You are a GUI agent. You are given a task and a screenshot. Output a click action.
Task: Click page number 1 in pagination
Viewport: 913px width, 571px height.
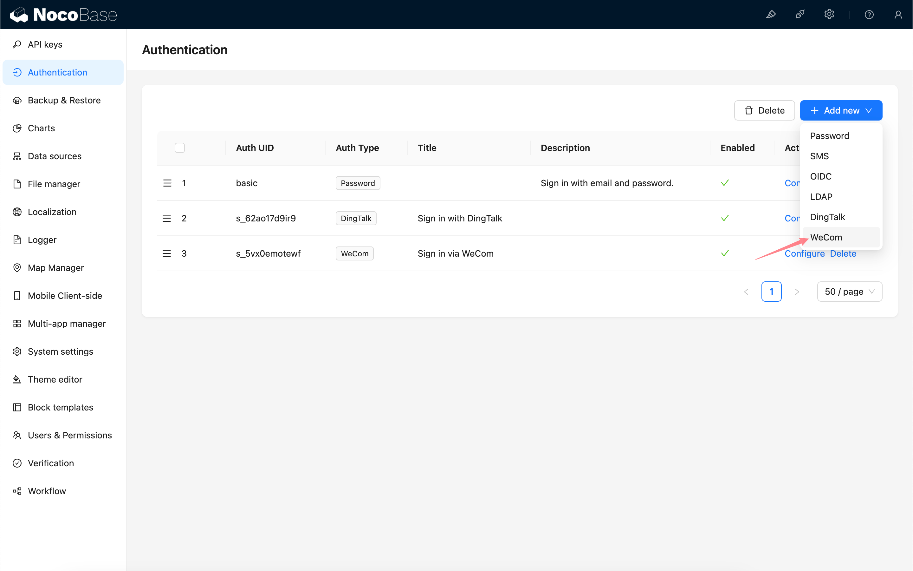pyautogui.click(x=771, y=292)
